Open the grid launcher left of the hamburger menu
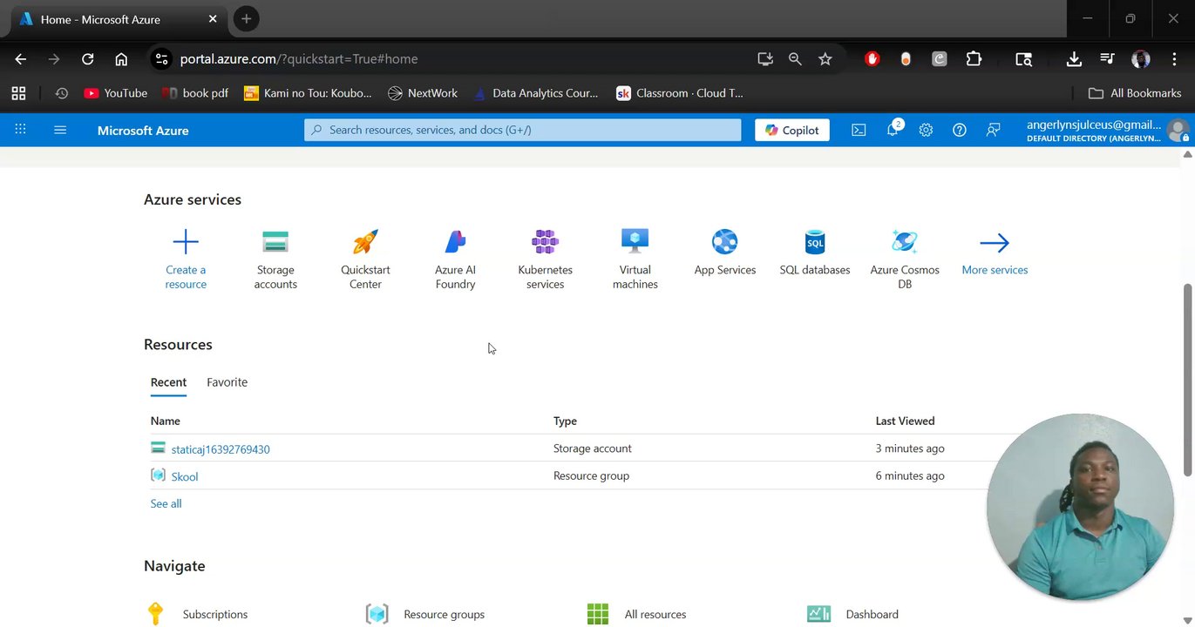The image size is (1195, 627). pos(20,130)
